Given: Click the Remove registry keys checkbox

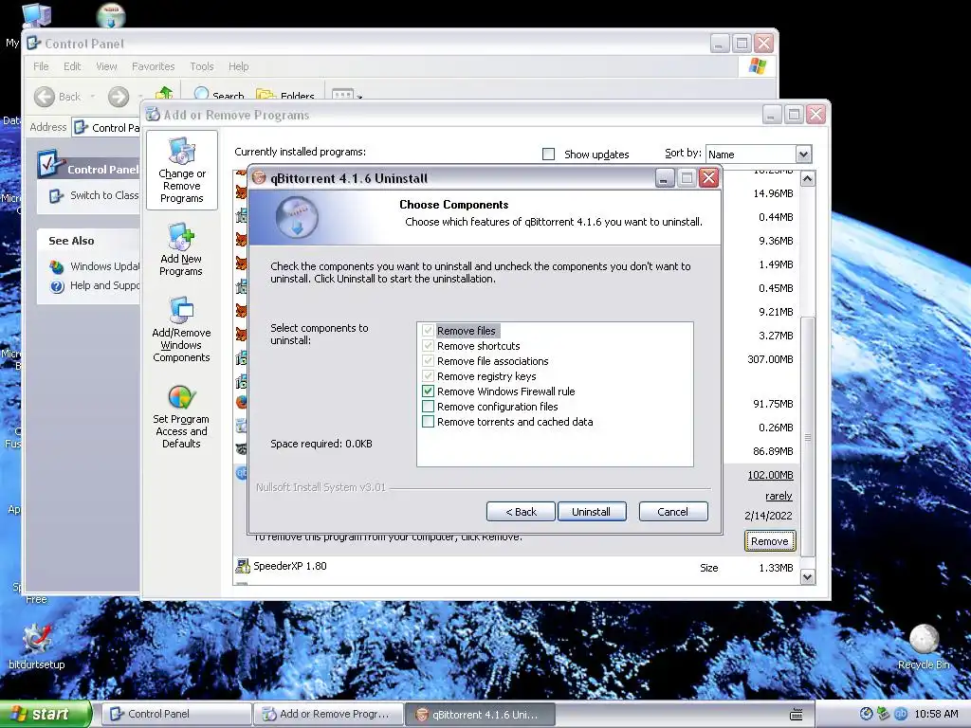Looking at the screenshot, I should pyautogui.click(x=428, y=375).
